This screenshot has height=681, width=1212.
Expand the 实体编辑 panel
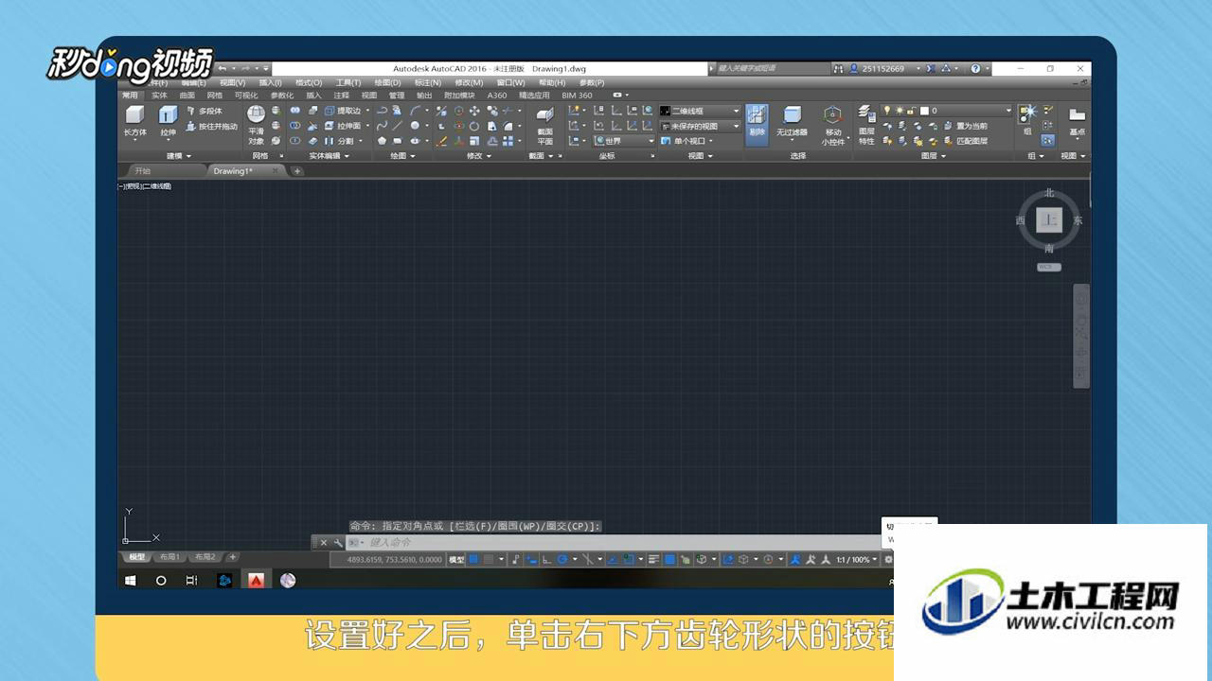point(329,156)
